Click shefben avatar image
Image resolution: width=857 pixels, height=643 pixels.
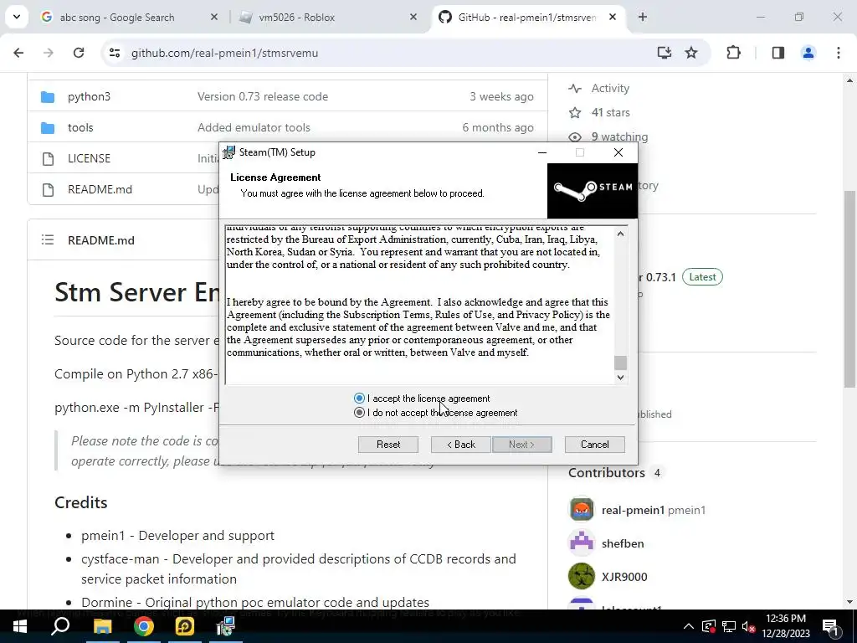[582, 543]
